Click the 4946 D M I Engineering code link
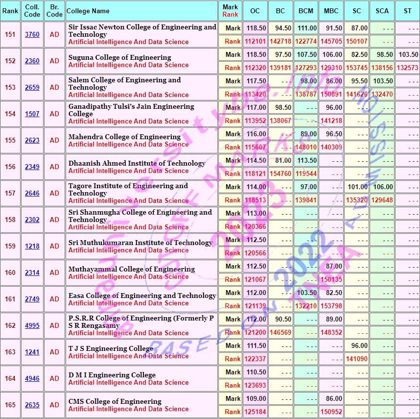 [32, 378]
